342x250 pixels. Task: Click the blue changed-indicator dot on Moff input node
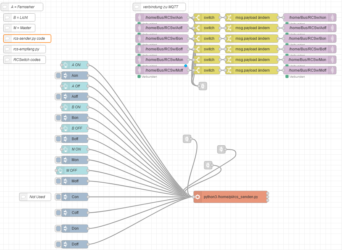point(186,66)
